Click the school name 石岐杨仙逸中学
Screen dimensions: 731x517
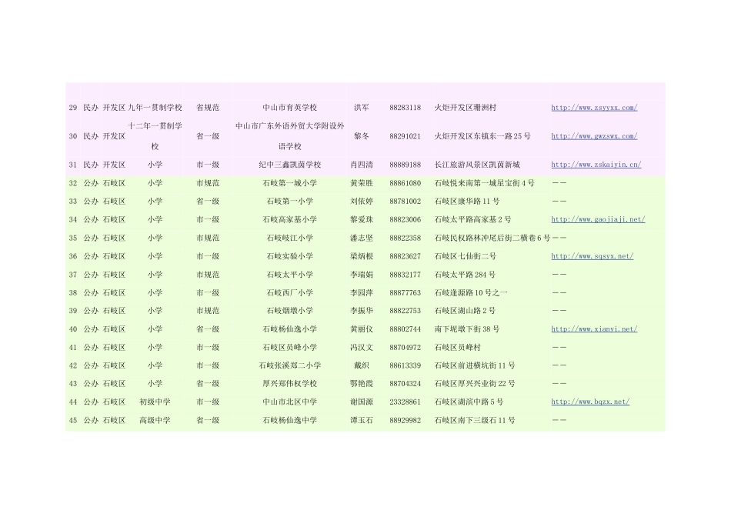[x=289, y=421]
